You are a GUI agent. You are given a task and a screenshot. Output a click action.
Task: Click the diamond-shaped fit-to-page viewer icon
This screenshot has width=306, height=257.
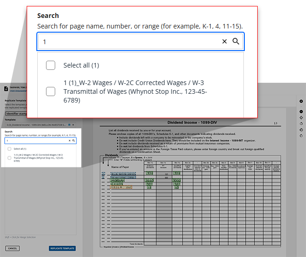(x=301, y=118)
